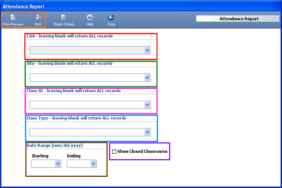The image size is (282, 188).
Task: Click the Print icon in toolbar
Action: (38, 17)
